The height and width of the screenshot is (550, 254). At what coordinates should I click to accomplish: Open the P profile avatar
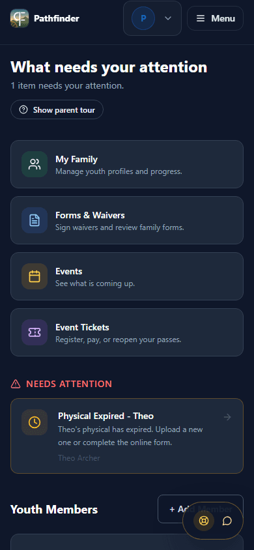(143, 18)
